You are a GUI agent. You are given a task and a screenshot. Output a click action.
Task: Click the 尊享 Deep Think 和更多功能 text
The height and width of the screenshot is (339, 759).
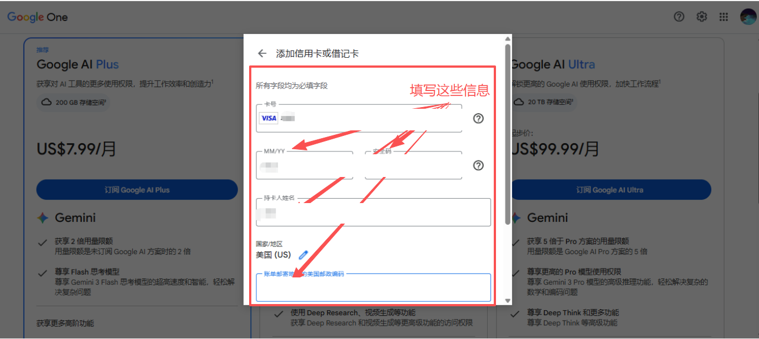click(x=573, y=312)
